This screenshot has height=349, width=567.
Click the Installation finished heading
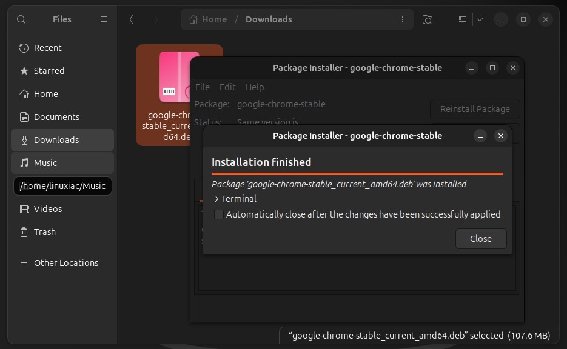click(261, 162)
